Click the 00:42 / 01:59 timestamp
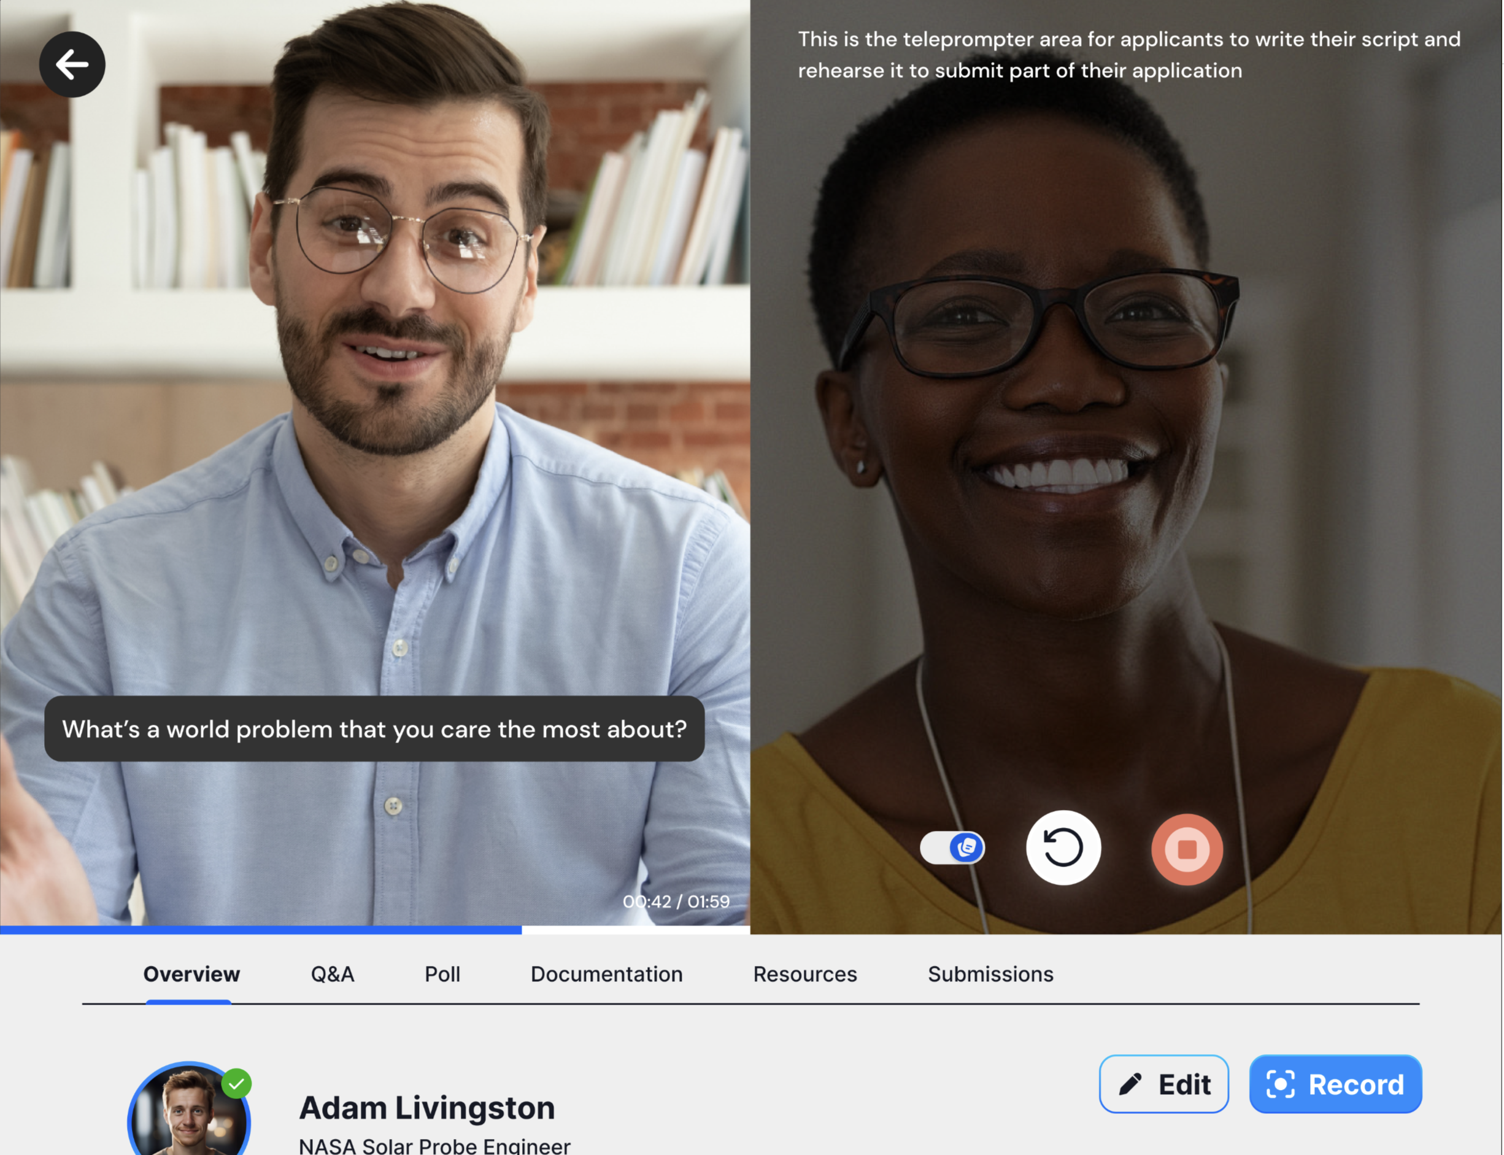Screen dimensions: 1504x1155 pyautogui.click(x=676, y=902)
